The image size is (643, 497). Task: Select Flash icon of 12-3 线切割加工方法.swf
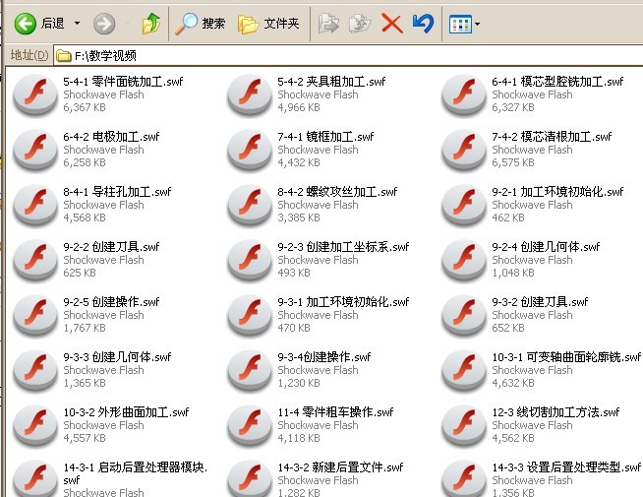tap(464, 425)
